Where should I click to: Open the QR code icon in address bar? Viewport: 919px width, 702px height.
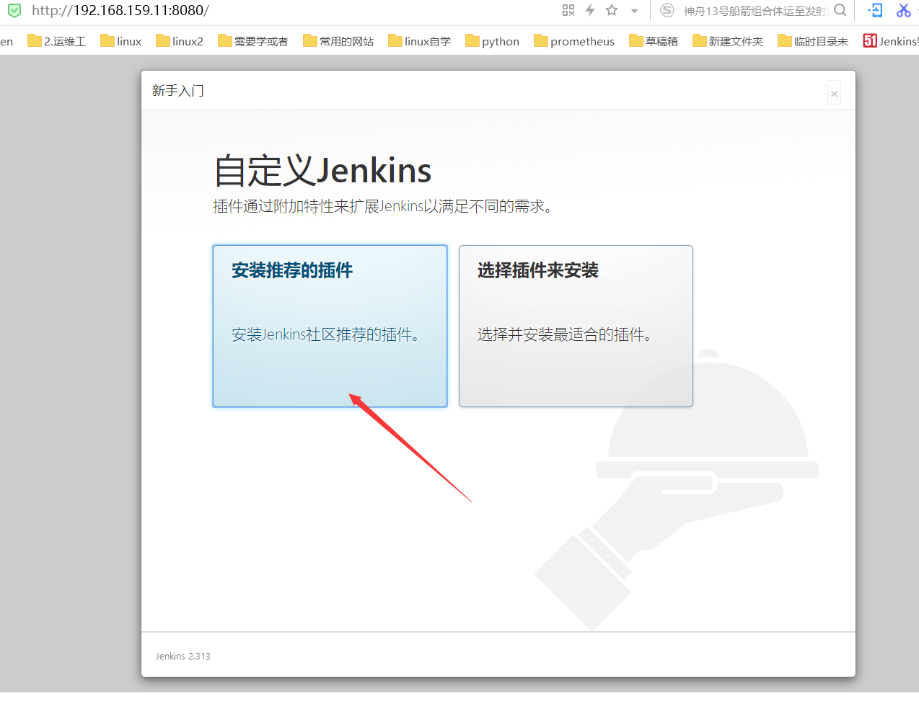click(568, 10)
